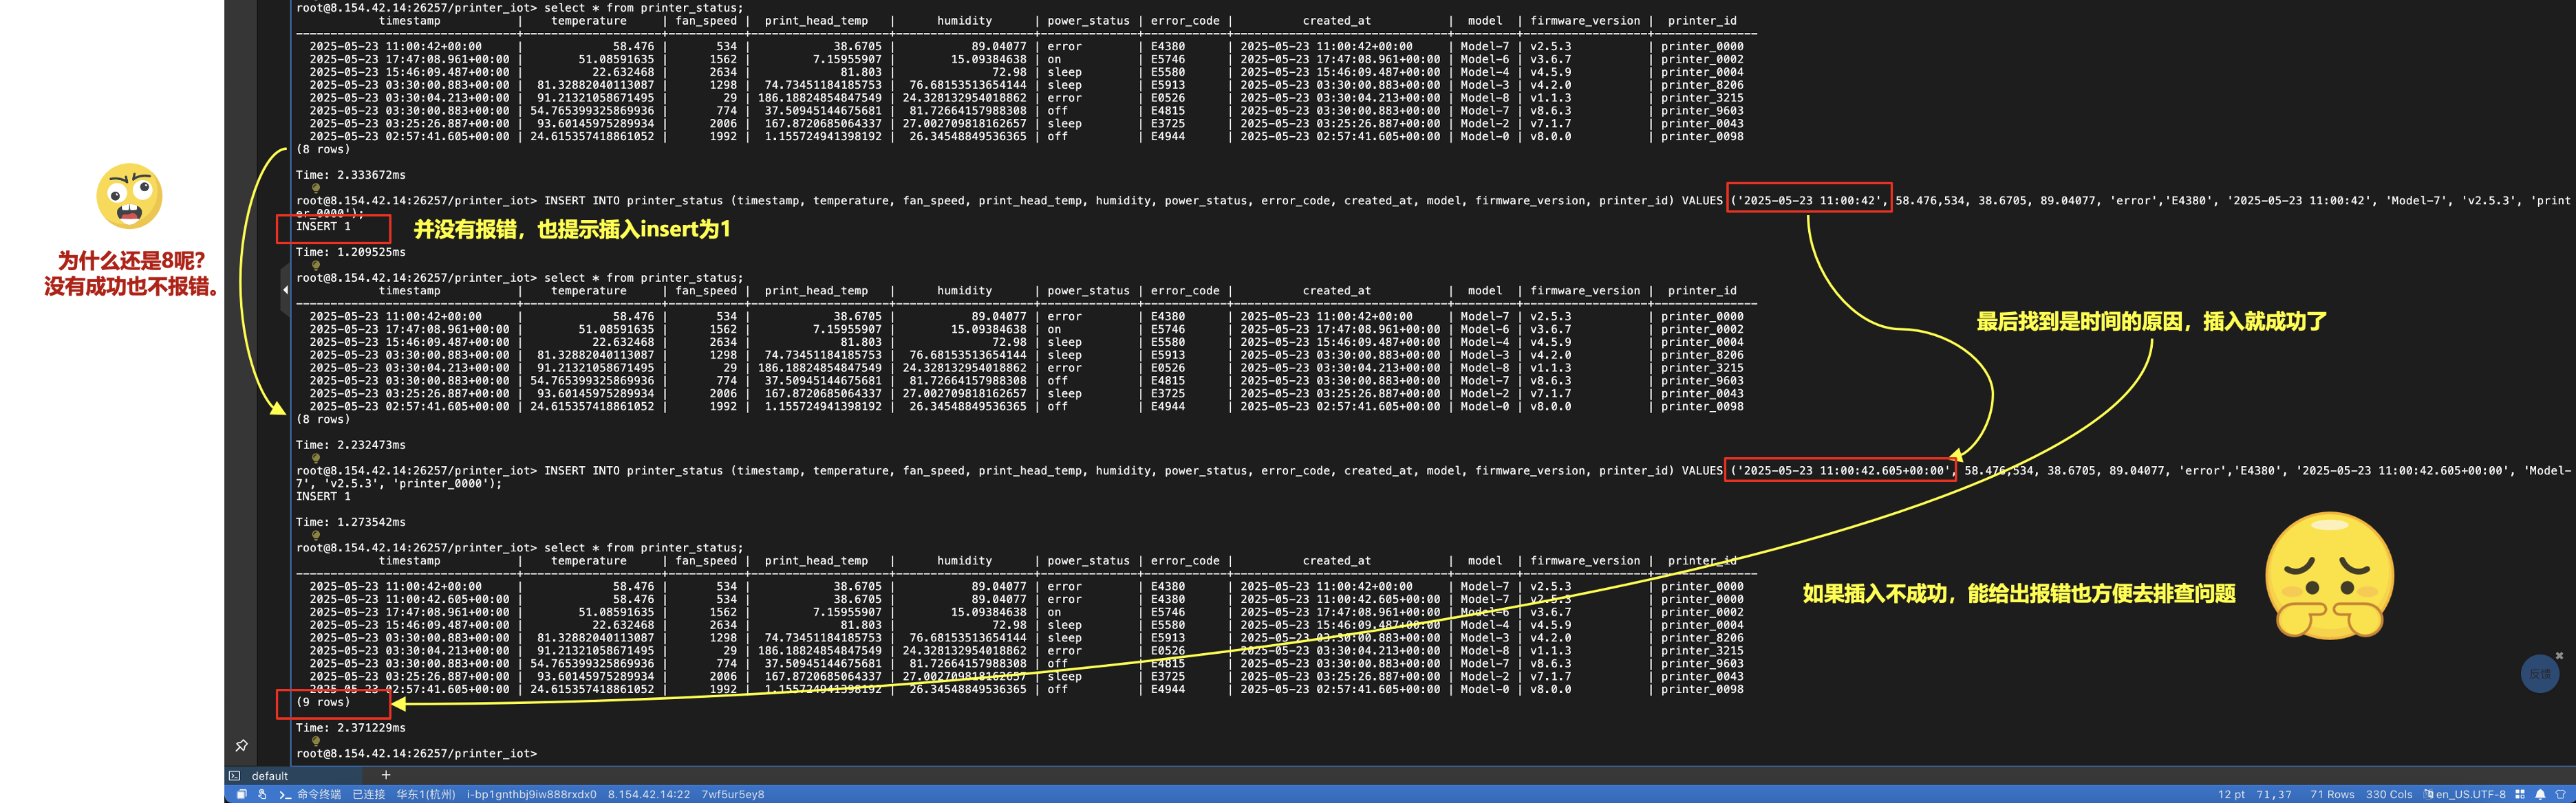Click instance ID i-bp1gnthbj9iw888rxdx0

[x=531, y=795]
